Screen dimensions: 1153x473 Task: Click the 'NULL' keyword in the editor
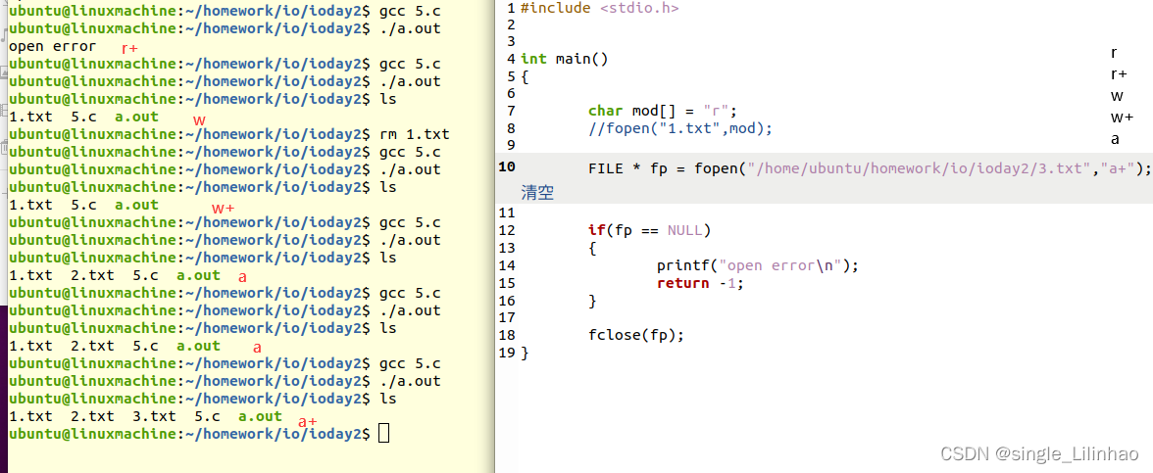(685, 230)
